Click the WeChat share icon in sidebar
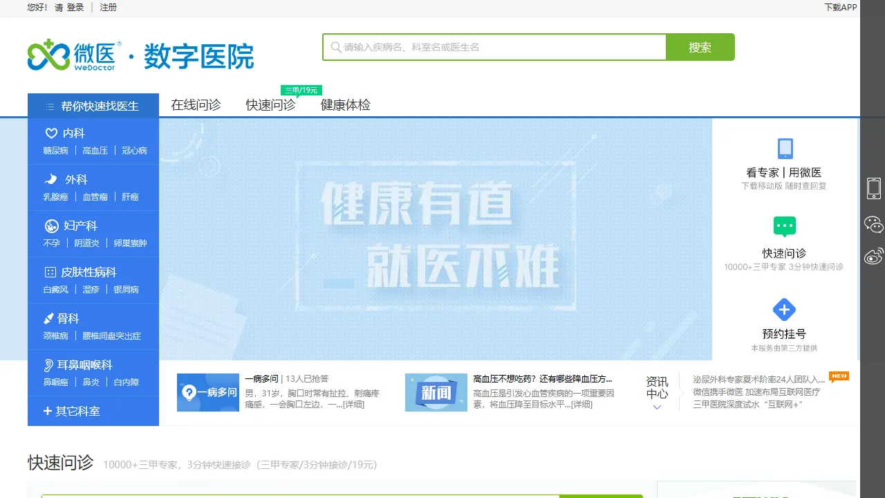885x498 pixels. [873, 224]
